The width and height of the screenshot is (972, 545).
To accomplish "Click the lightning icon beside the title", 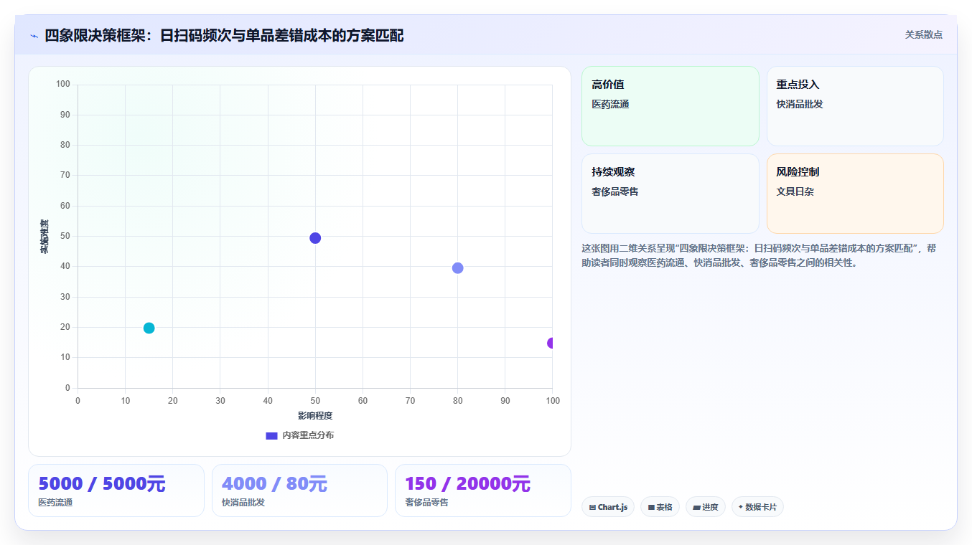I will [x=34, y=36].
